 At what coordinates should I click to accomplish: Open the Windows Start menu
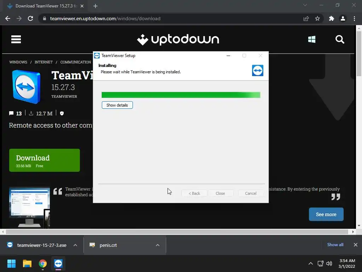(11, 263)
